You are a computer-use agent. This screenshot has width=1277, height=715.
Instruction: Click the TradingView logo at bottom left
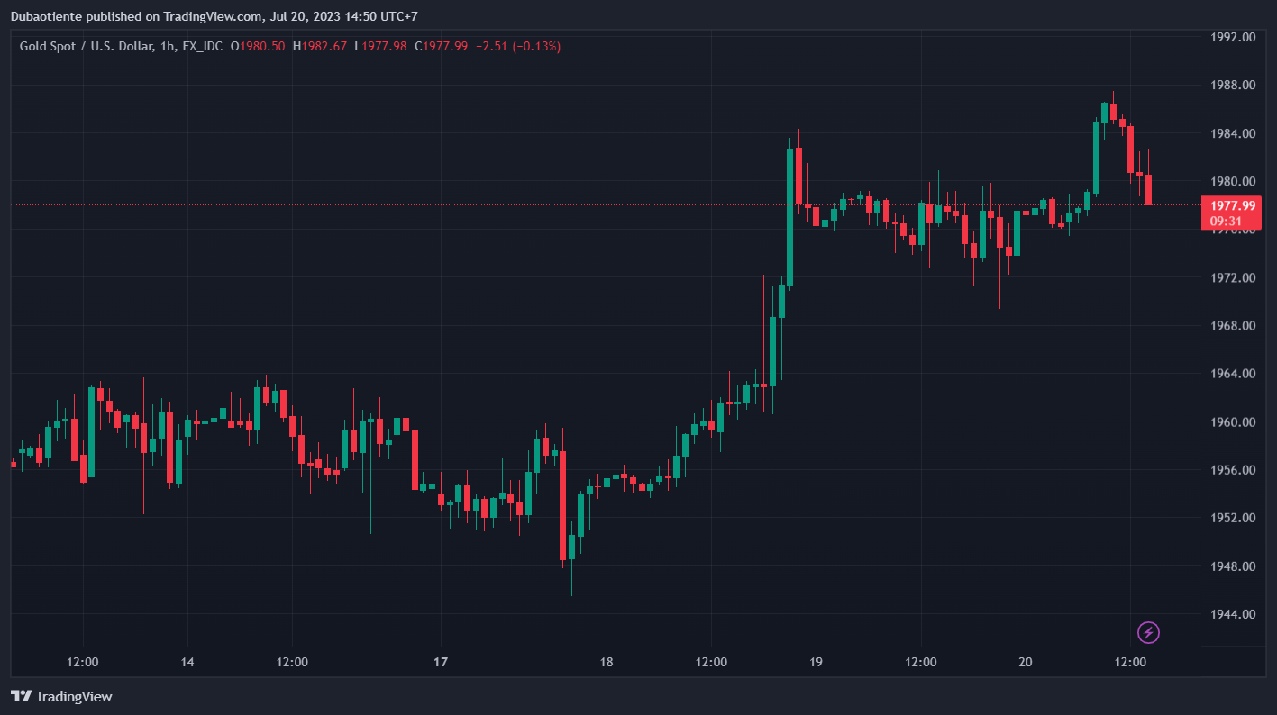[x=61, y=696]
